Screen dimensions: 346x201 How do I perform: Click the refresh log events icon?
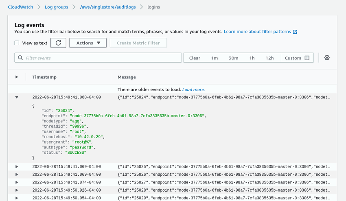[58, 43]
